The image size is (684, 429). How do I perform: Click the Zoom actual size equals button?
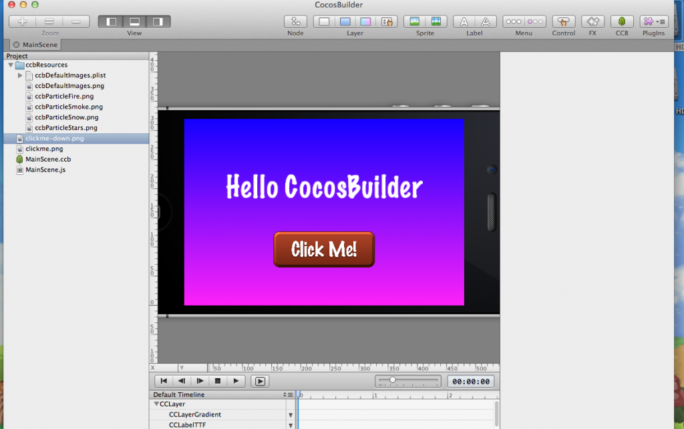[49, 21]
